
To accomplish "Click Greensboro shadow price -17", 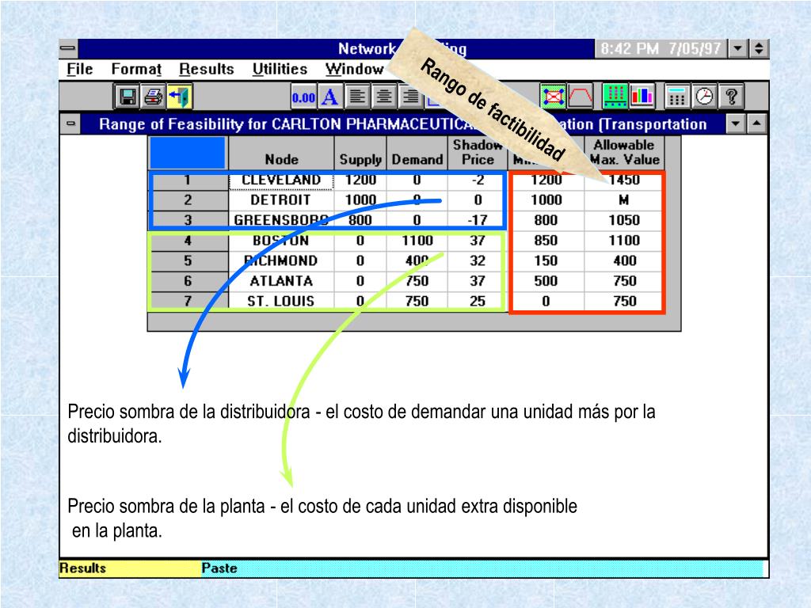I will pyautogui.click(x=478, y=220).
